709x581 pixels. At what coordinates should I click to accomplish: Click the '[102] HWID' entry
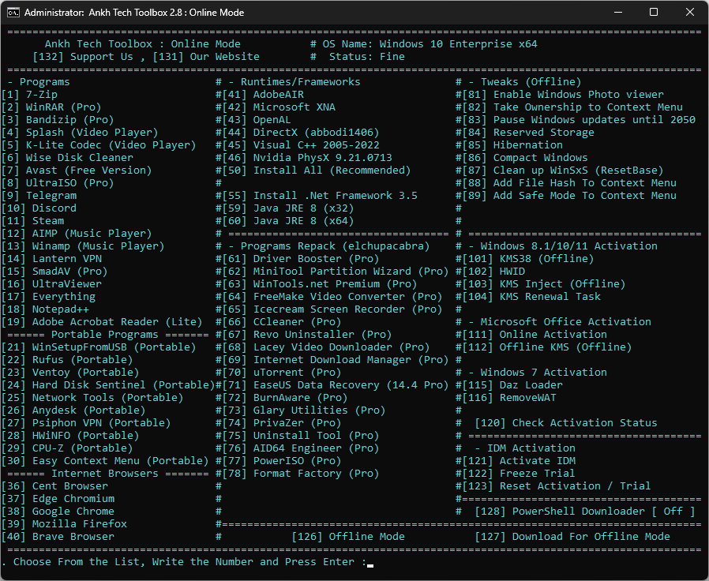click(493, 272)
